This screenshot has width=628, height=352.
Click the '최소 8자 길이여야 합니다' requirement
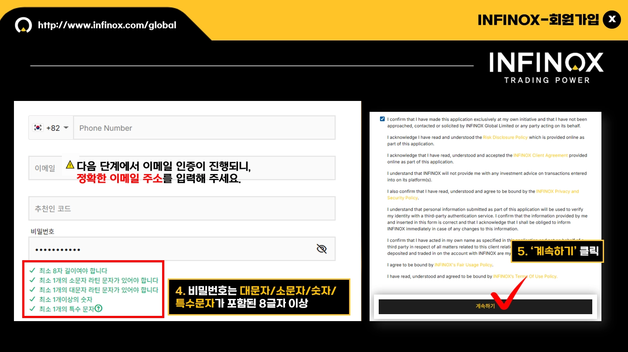pyautogui.click(x=73, y=271)
